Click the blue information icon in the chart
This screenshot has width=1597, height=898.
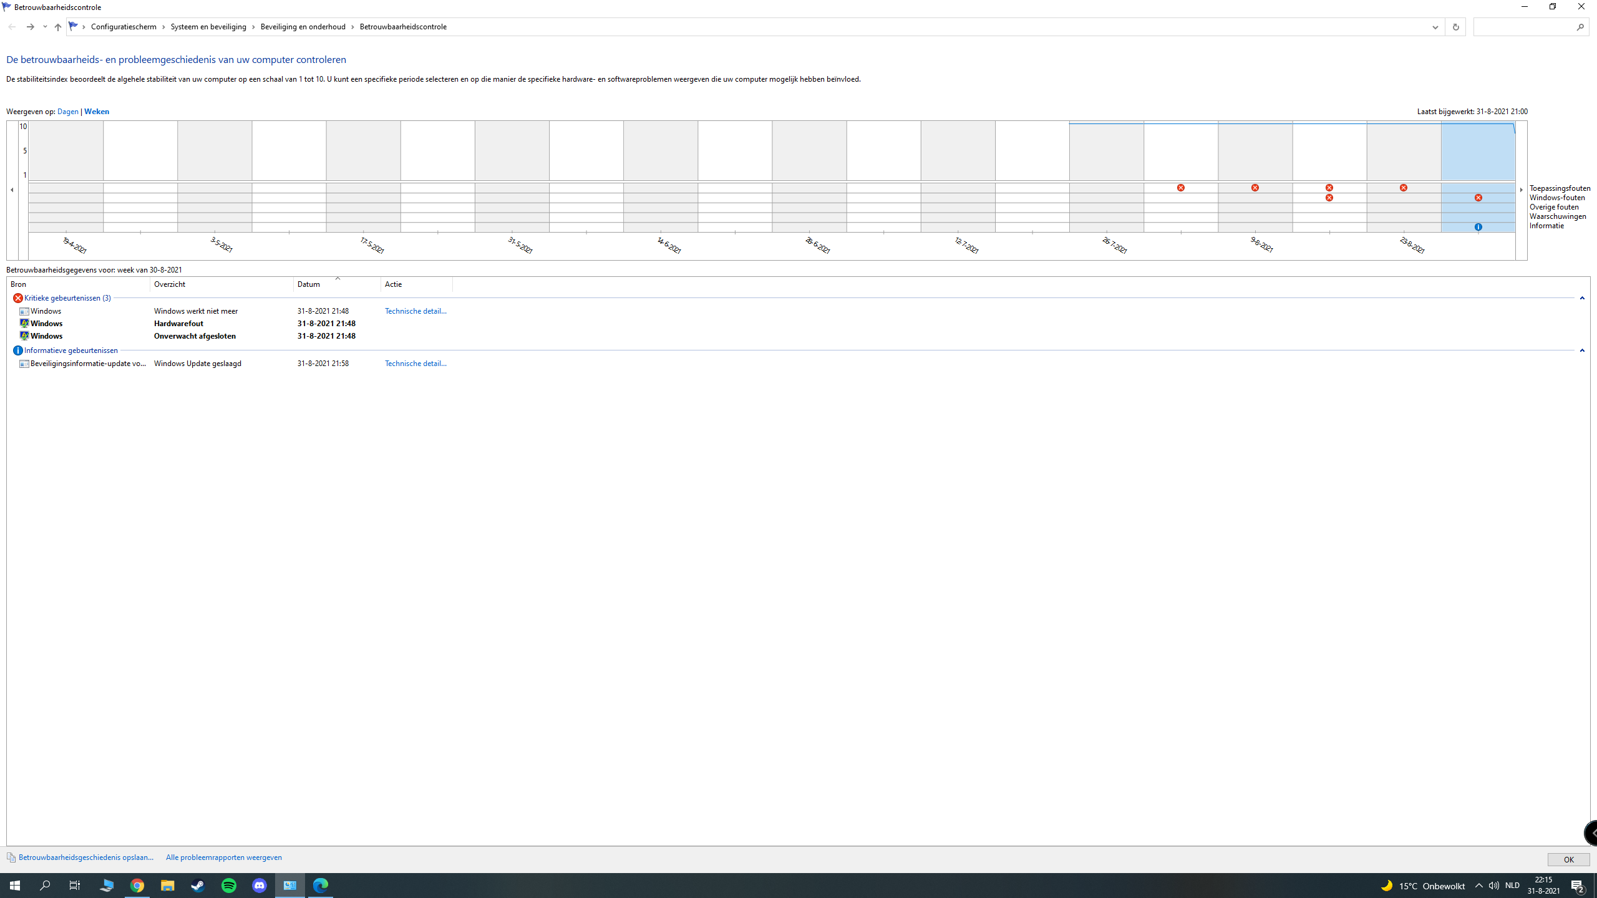click(1478, 227)
